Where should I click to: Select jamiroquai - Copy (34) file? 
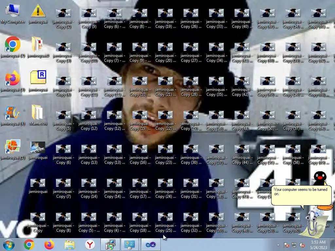217,52
